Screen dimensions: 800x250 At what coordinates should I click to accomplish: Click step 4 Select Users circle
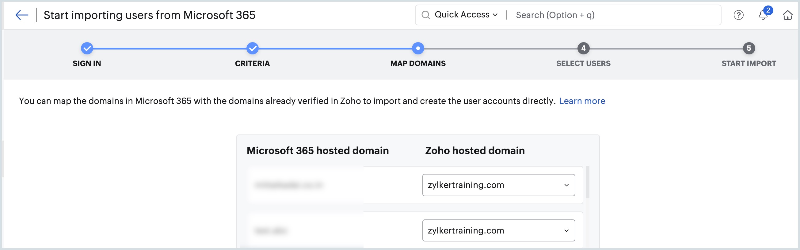tap(584, 48)
